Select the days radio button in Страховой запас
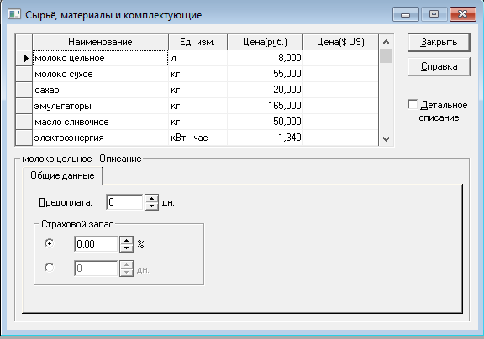The height and width of the screenshot is (339, 484). click(x=49, y=267)
